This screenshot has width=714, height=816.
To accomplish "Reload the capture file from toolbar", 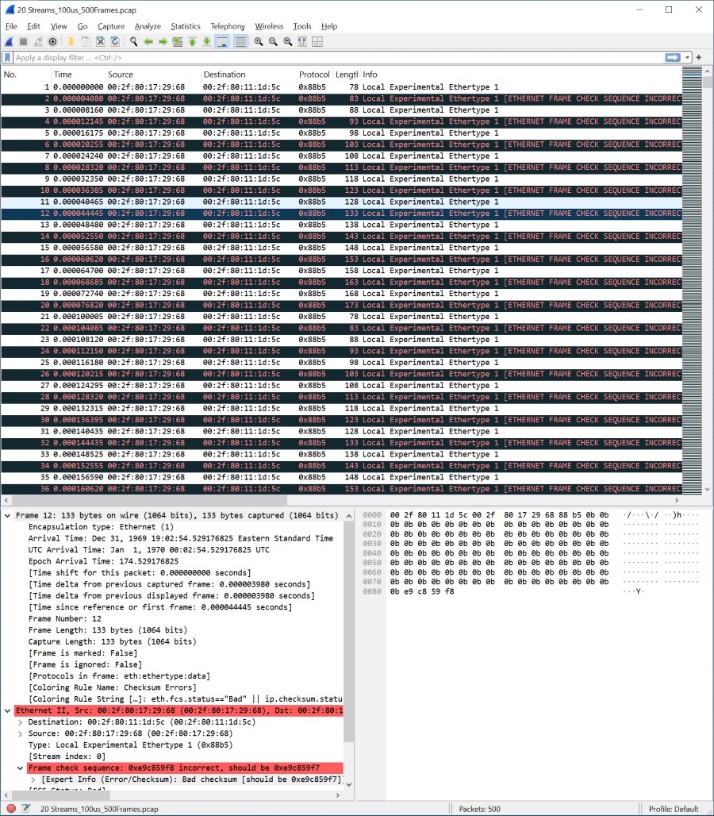I will click(x=116, y=41).
